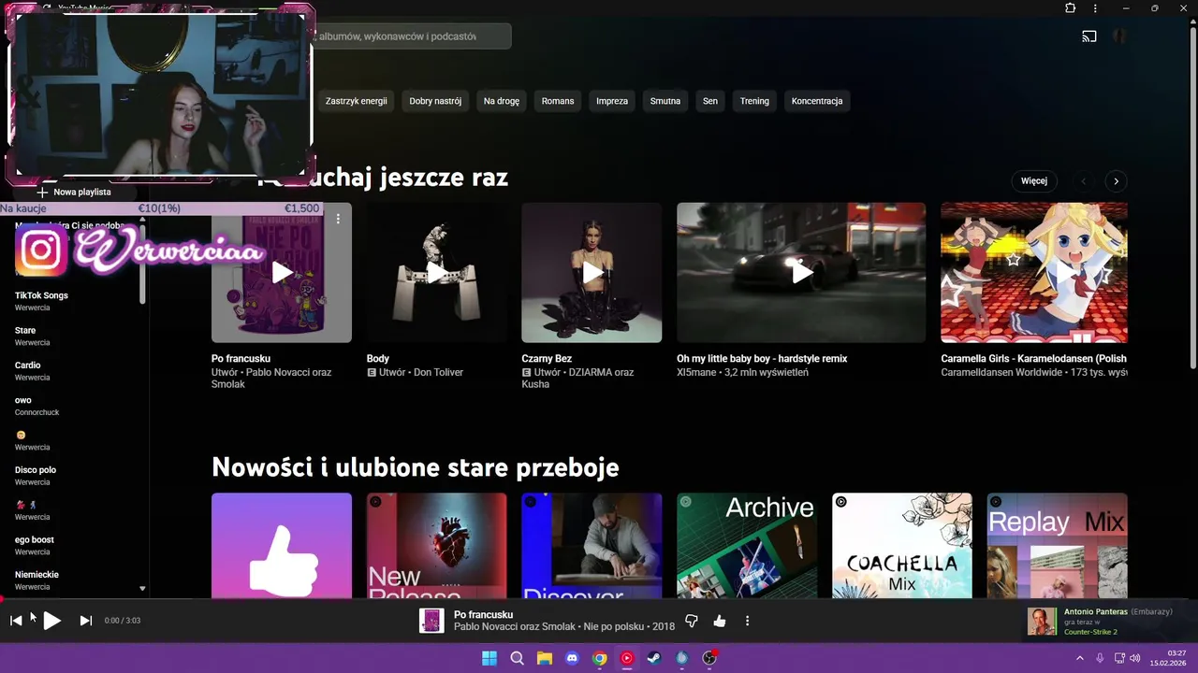Screen dimensions: 1198x673
Task: Select the Trening mood chip
Action: click(x=754, y=101)
